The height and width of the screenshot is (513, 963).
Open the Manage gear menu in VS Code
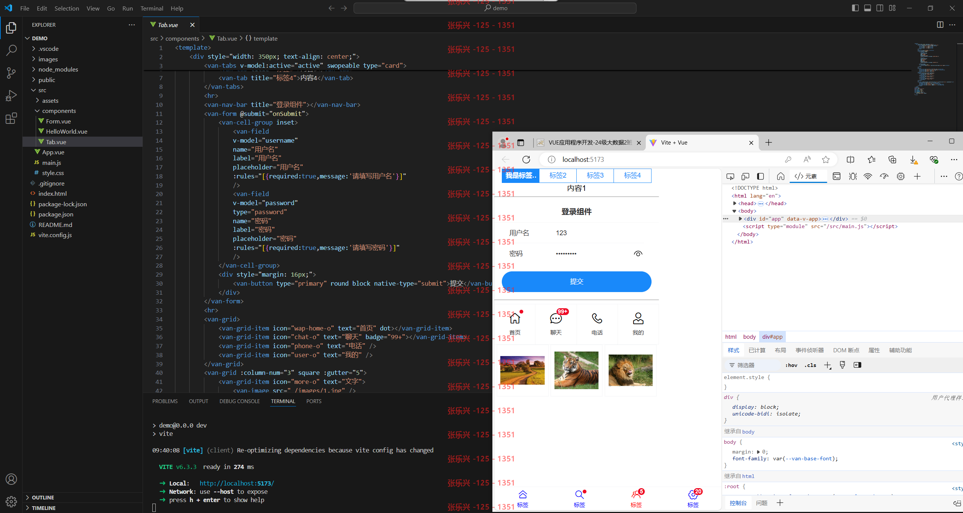[x=11, y=501]
